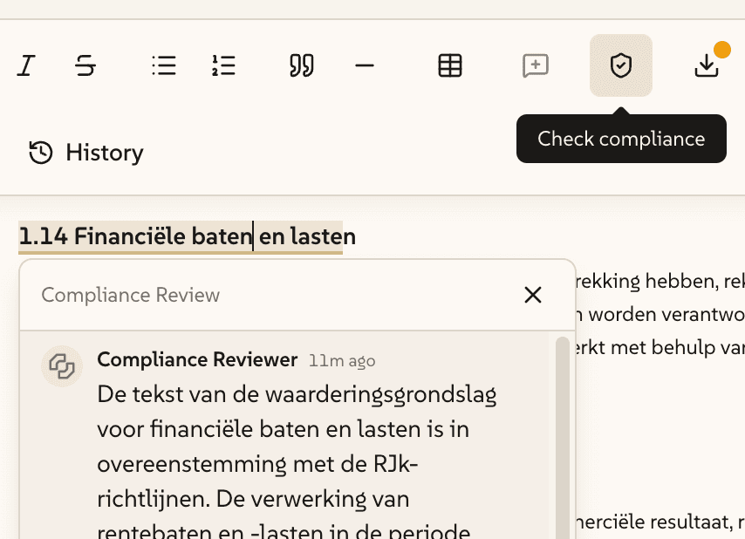Apply strikethrough formatting
The image size is (745, 539).
pyautogui.click(x=85, y=65)
